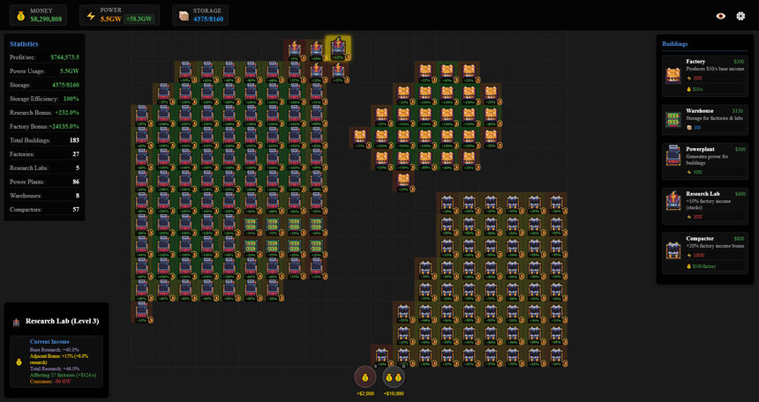Screen dimensions: 759x402
Task: Click the Current Income heading
Action: click(49, 341)
